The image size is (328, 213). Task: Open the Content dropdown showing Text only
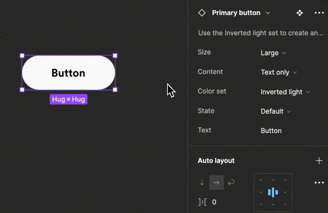click(279, 72)
